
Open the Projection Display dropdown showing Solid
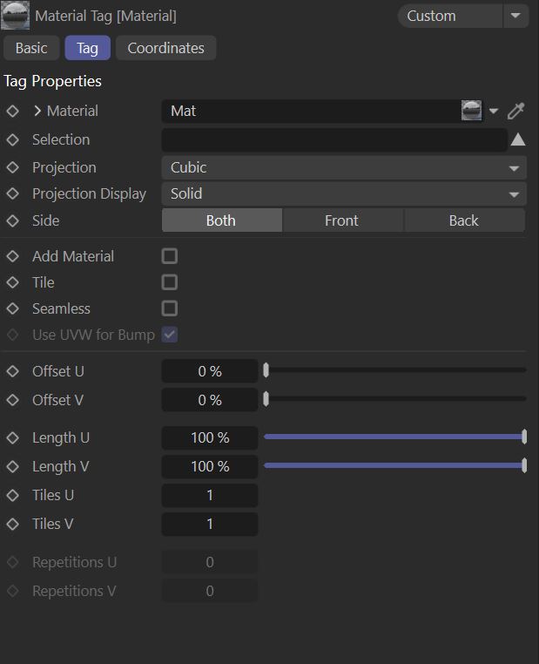343,193
